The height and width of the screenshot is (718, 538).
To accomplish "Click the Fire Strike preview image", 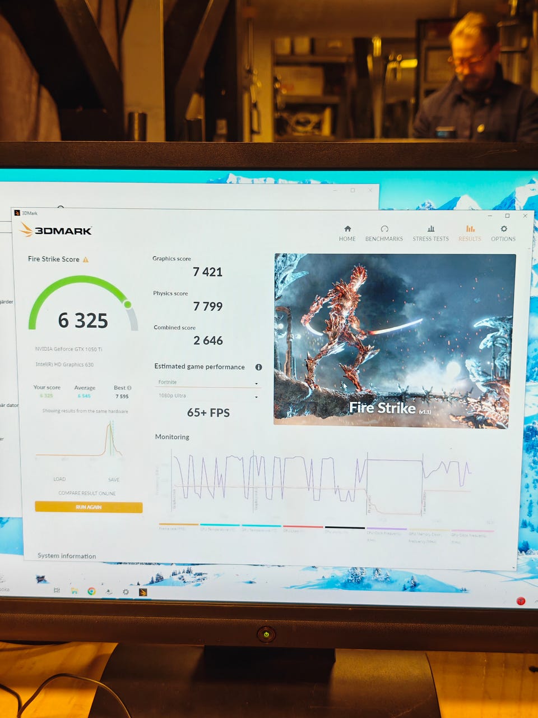I will 395,340.
